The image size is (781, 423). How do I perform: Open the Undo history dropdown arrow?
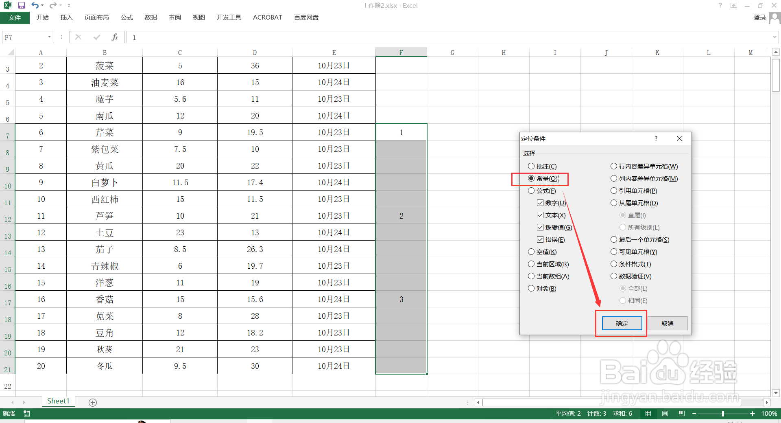pos(42,6)
